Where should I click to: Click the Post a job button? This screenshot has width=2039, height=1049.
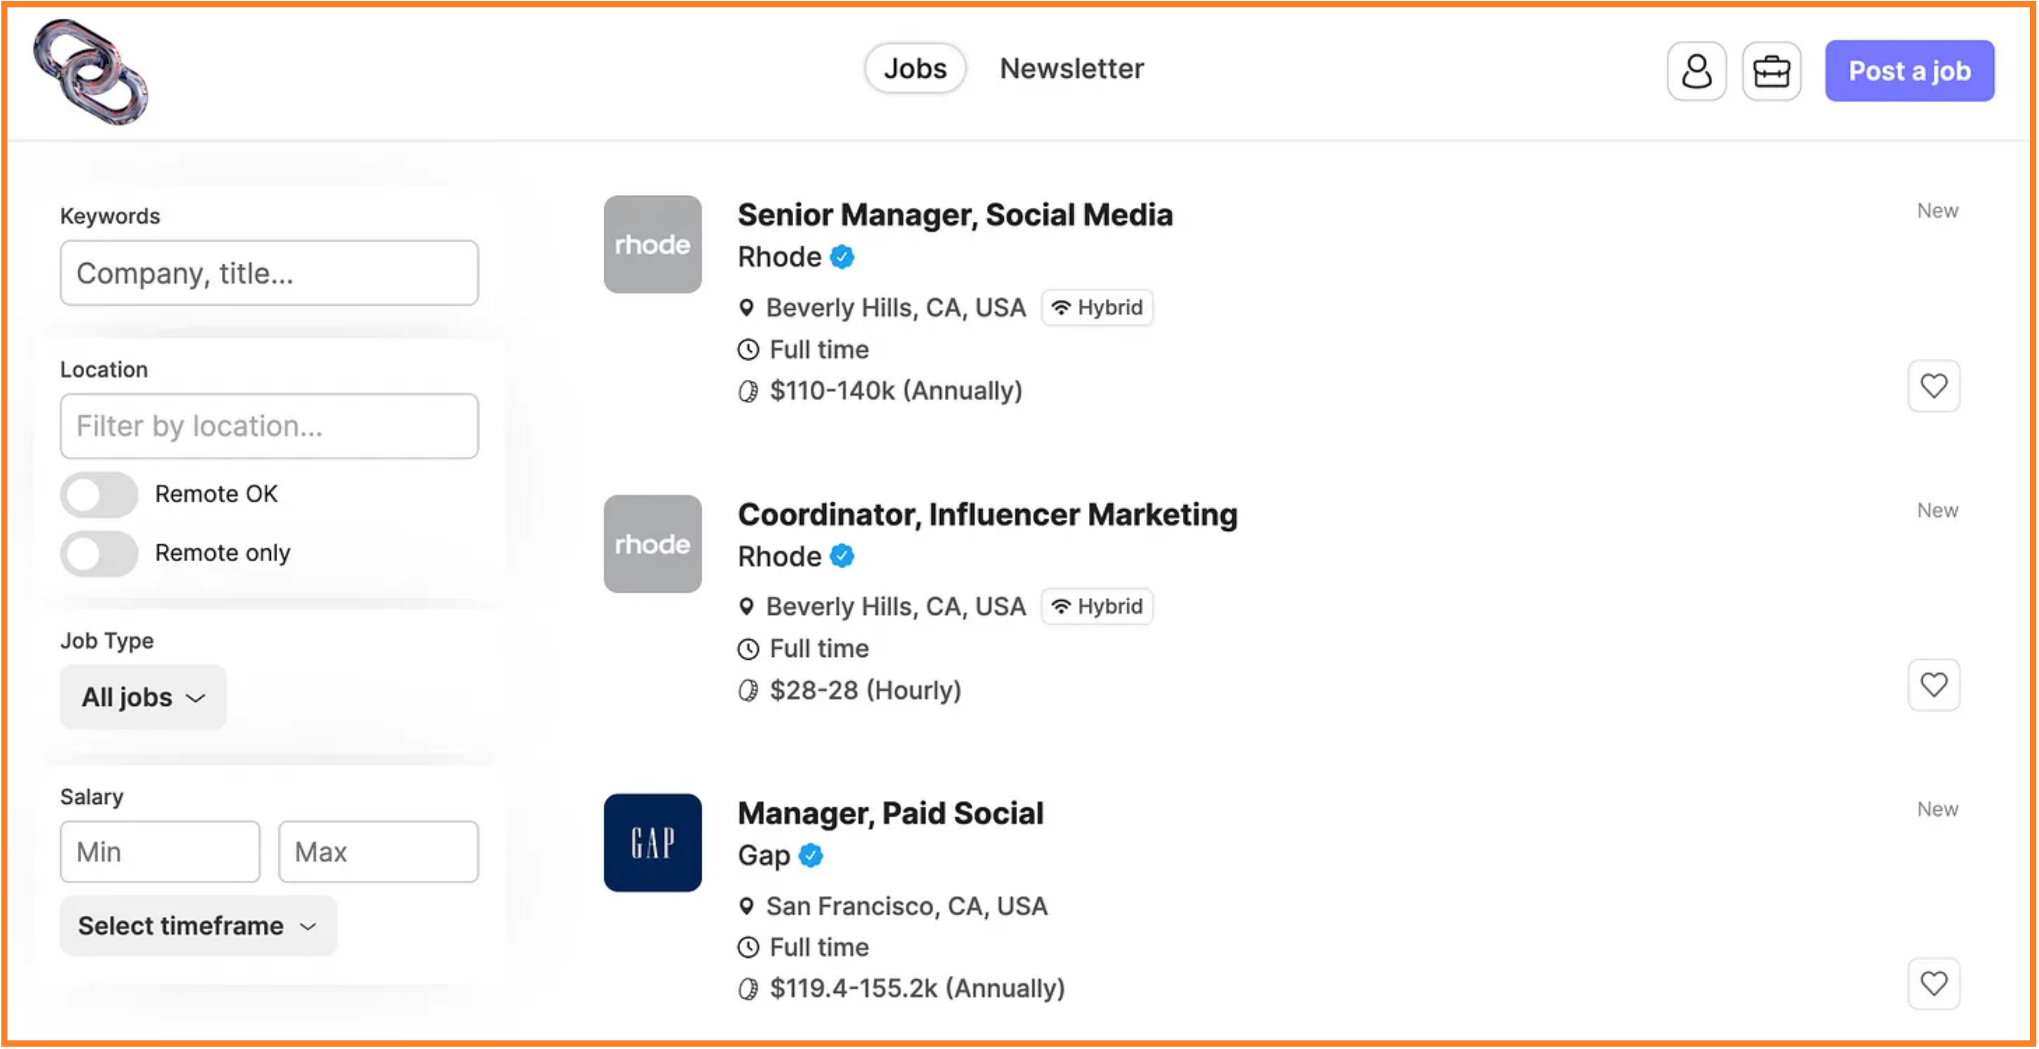click(x=1909, y=71)
